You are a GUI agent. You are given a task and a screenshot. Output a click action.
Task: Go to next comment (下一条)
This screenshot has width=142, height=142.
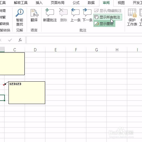[x=87, y=15]
